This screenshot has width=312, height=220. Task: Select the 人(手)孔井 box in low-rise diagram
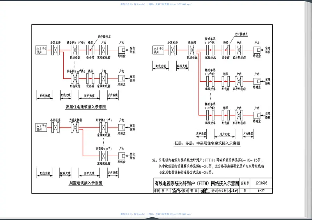tap(157, 50)
